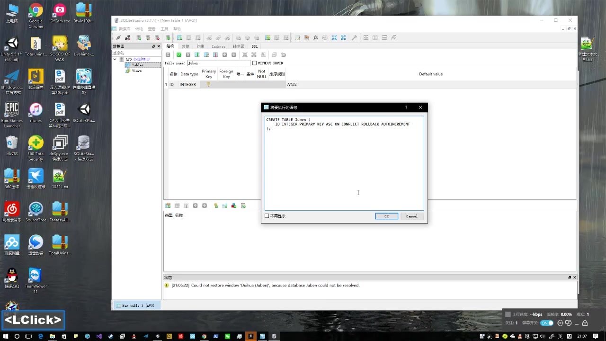Image resolution: width=606 pixels, height=341 pixels.
Task: Click the cascade windows icon
Action: click(393, 38)
